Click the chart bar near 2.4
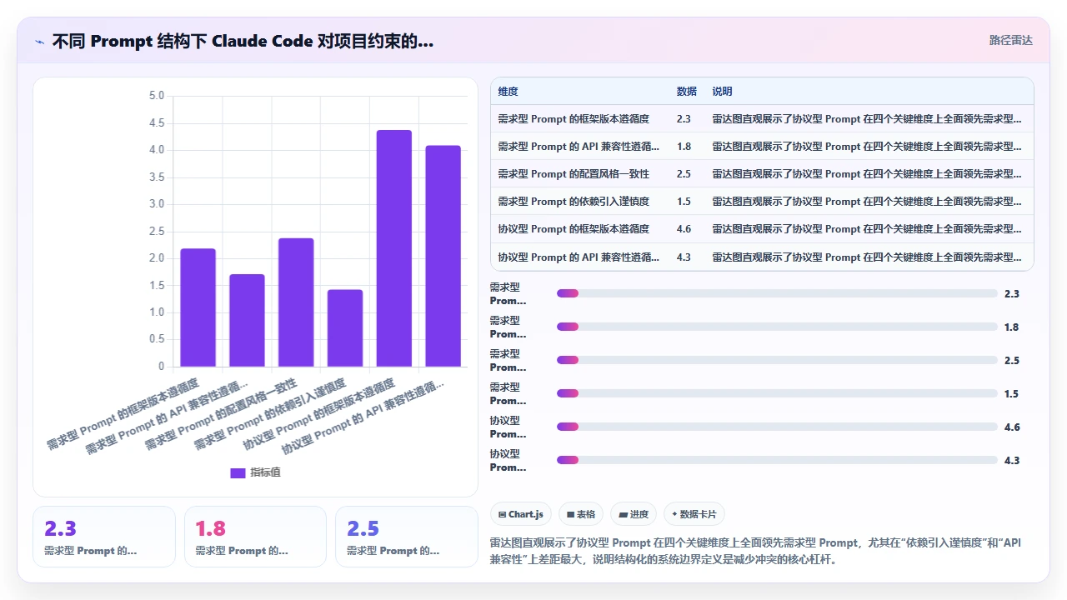Screen dimensions: 1067x600 click(296, 302)
